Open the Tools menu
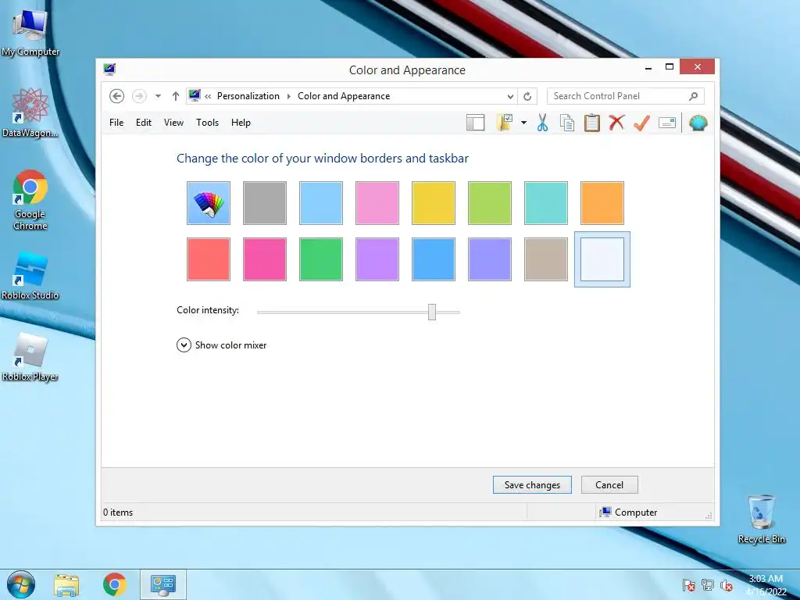This screenshot has width=800, height=600. click(207, 123)
